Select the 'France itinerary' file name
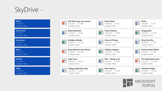This screenshot has height=91, width=162. point(111,31)
